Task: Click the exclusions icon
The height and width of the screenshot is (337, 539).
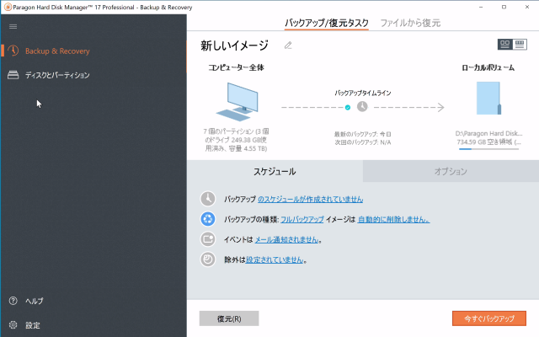Action: [x=208, y=259]
